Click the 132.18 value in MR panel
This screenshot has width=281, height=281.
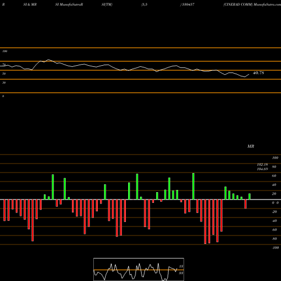point(262,165)
